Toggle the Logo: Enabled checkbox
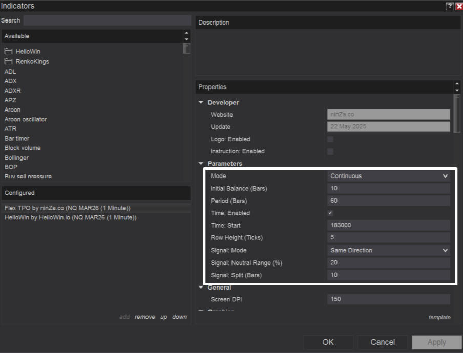Image resolution: width=463 pixels, height=353 pixels. tap(330, 139)
